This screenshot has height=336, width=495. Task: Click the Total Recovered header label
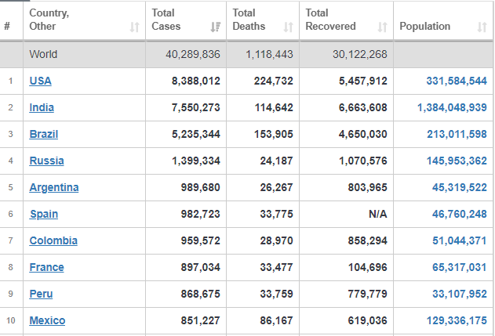click(x=330, y=20)
